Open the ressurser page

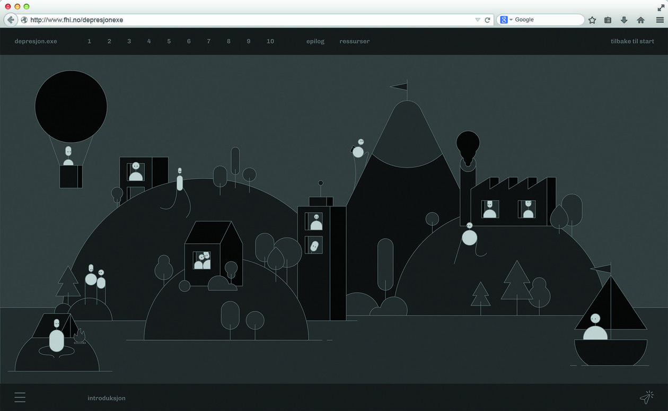coord(354,41)
